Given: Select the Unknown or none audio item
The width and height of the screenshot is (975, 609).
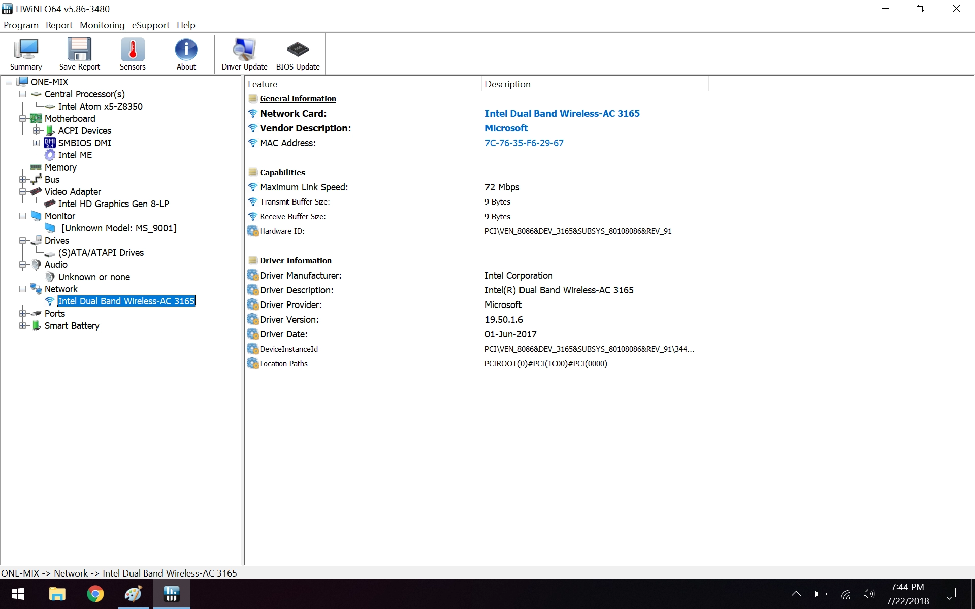Looking at the screenshot, I should [94, 277].
